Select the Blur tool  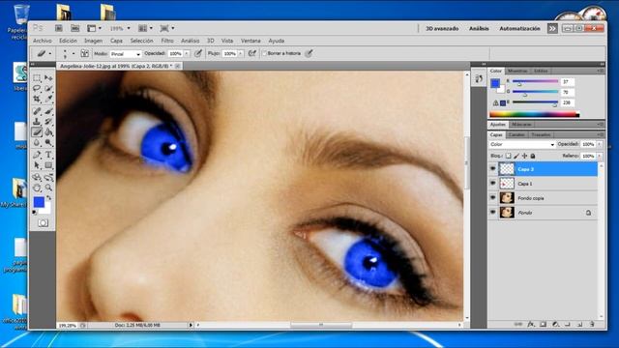(37, 142)
